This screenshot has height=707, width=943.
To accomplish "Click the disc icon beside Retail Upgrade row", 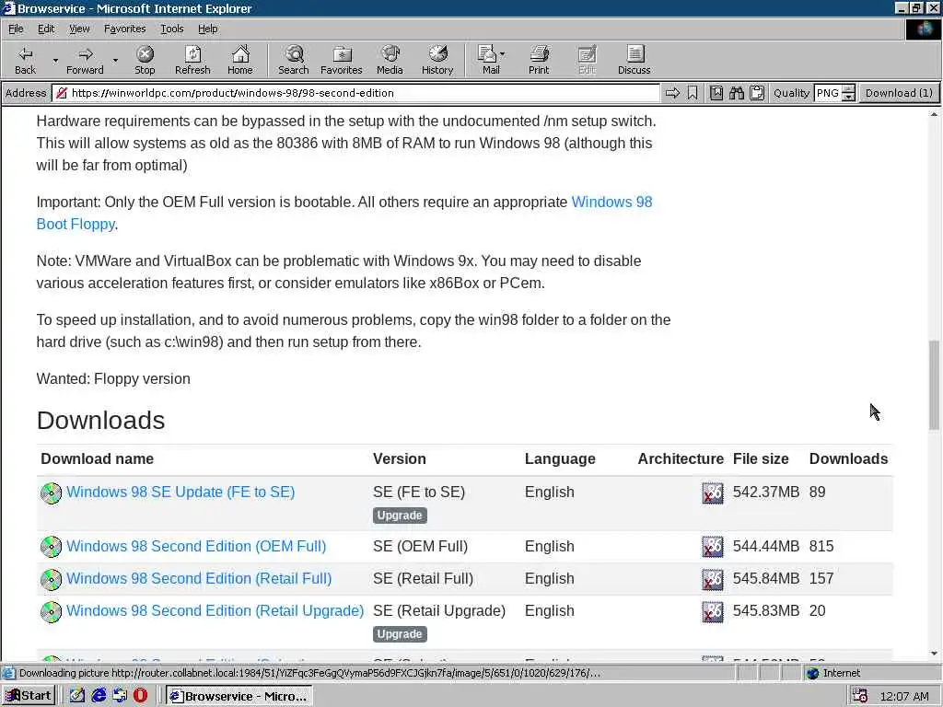I will (x=52, y=612).
